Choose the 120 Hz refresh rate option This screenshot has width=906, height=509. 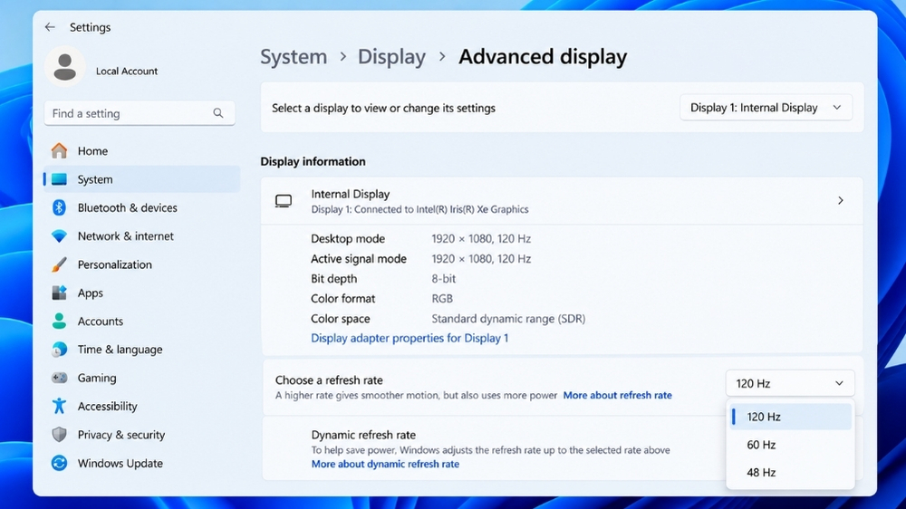790,417
